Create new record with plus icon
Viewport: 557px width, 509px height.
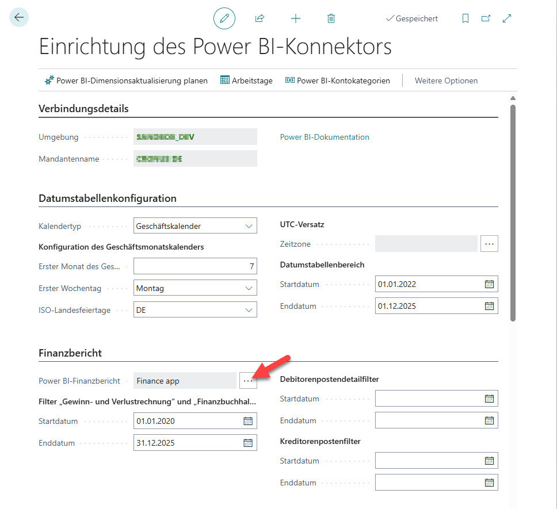point(296,18)
